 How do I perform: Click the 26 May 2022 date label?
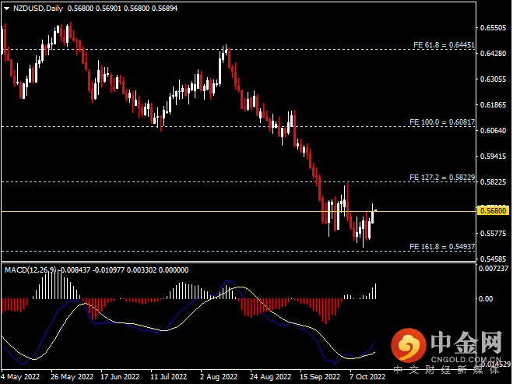[72, 377]
